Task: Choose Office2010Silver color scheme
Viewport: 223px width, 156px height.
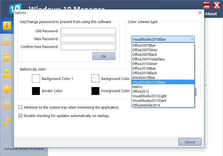Action: [163, 64]
